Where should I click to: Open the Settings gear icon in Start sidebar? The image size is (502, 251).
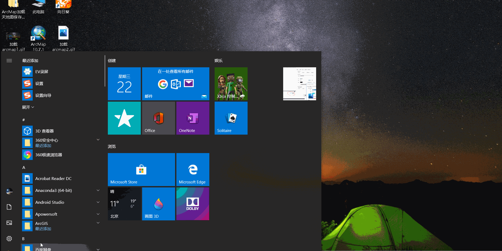(x=9, y=239)
